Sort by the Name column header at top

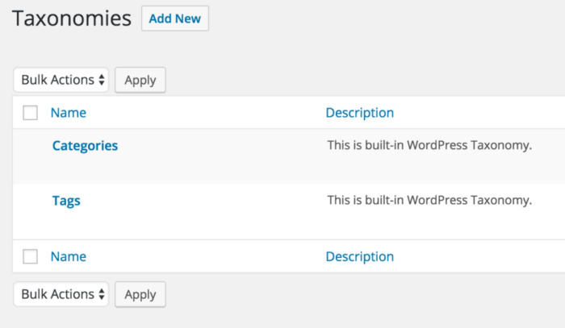click(69, 113)
